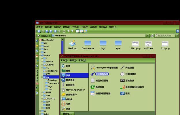
Task: Click the 搜索(S)... button in YaST
Action: coord(68,114)
